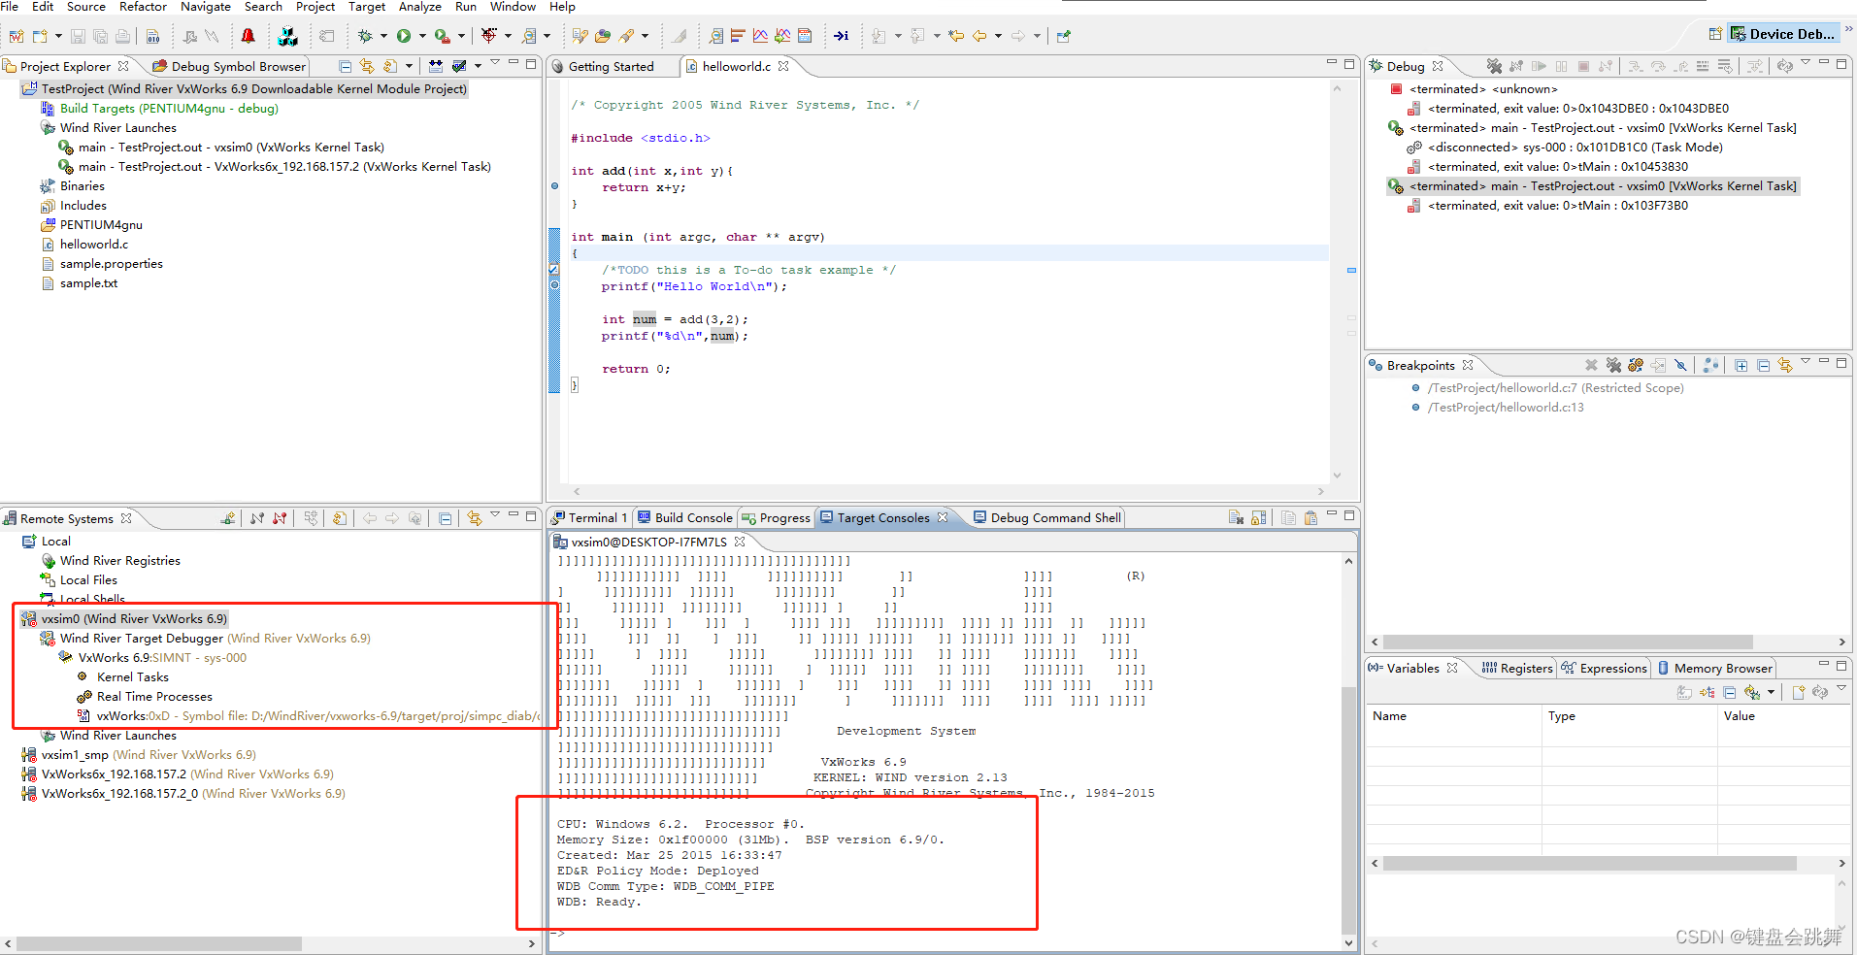Click Collapse All icon in Variables view
Image resolution: width=1857 pixels, height=955 pixels.
click(x=1729, y=692)
